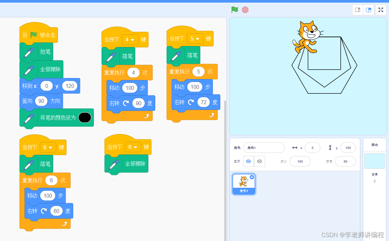
Task: Show the sprite with the eye icon
Action: tap(248, 161)
